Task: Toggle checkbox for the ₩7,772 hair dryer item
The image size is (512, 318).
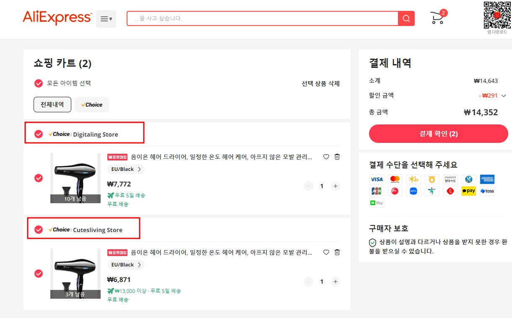Action: tap(39, 178)
